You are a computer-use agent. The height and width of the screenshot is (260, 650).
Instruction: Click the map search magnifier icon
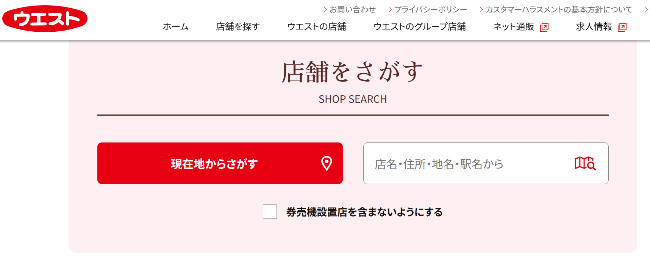(x=585, y=164)
